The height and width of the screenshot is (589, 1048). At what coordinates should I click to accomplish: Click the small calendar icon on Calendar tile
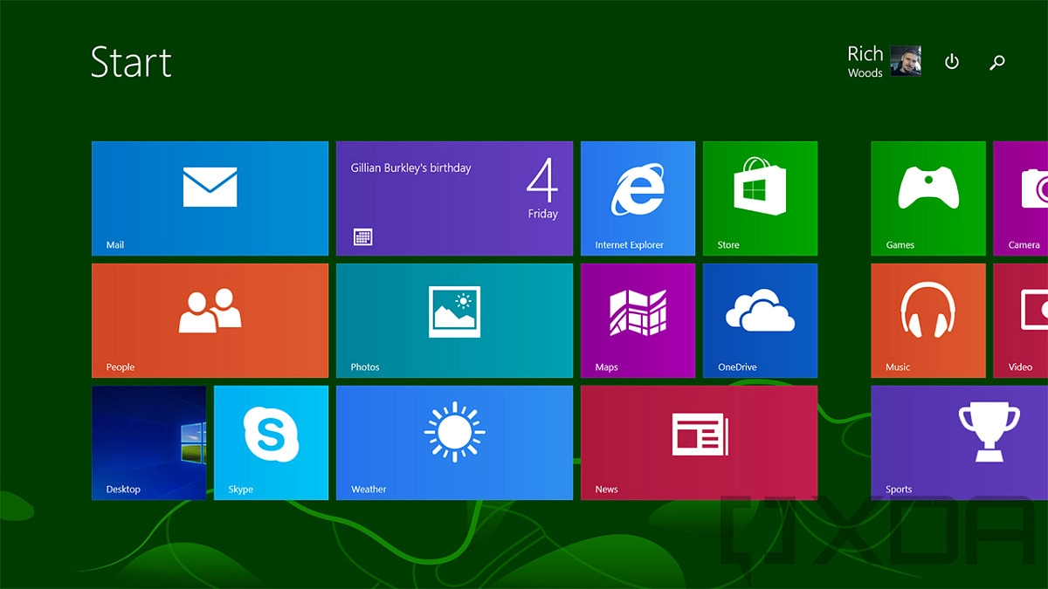(363, 236)
